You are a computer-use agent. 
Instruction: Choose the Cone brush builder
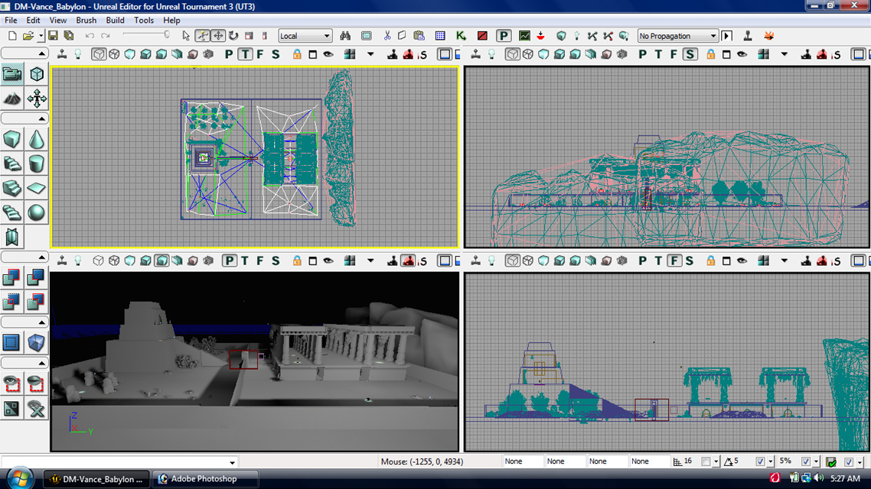37,140
